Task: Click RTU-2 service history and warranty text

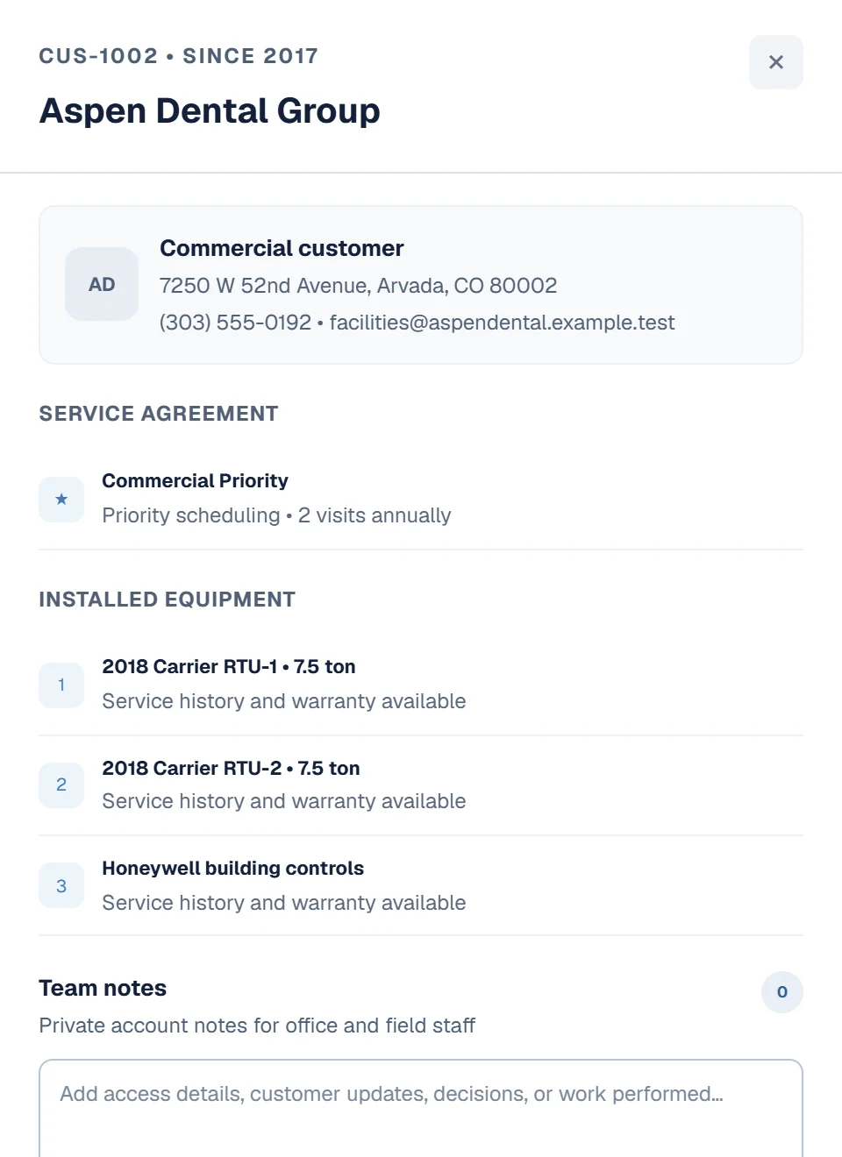Action: tap(283, 801)
